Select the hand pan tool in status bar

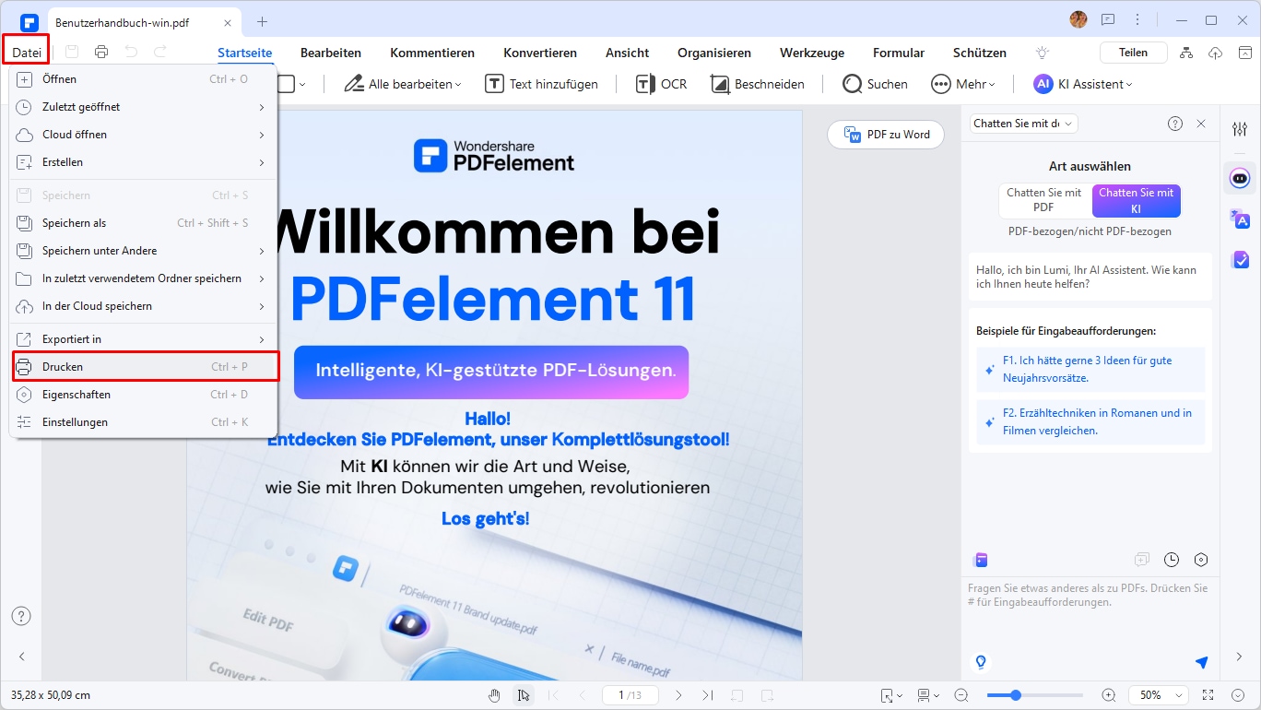[x=494, y=695]
